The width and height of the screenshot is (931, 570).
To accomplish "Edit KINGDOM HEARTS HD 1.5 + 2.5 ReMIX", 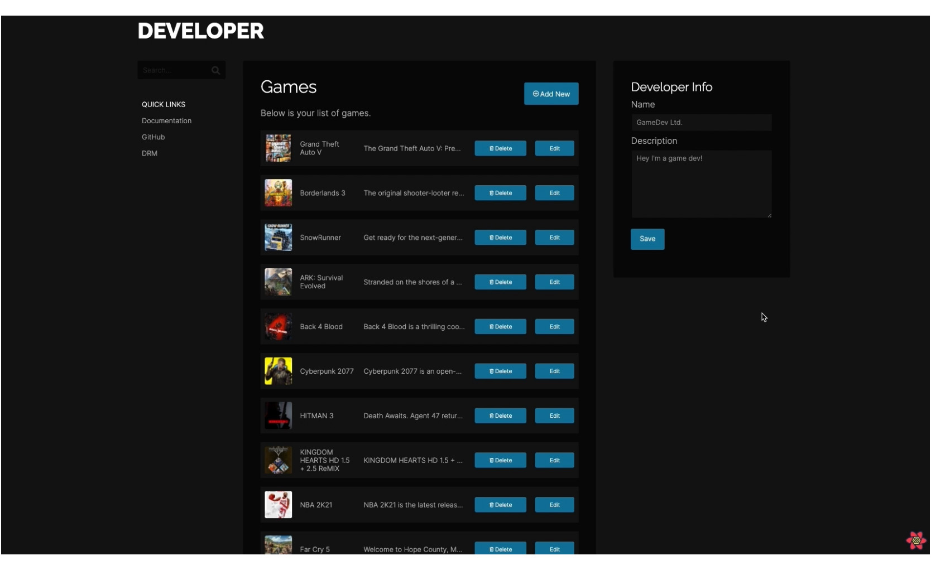I will click(x=554, y=461).
